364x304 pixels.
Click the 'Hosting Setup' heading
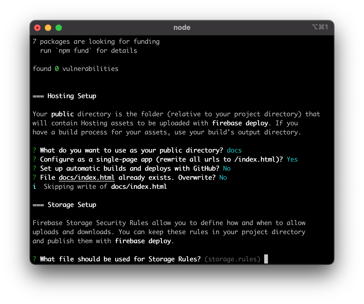pos(72,96)
